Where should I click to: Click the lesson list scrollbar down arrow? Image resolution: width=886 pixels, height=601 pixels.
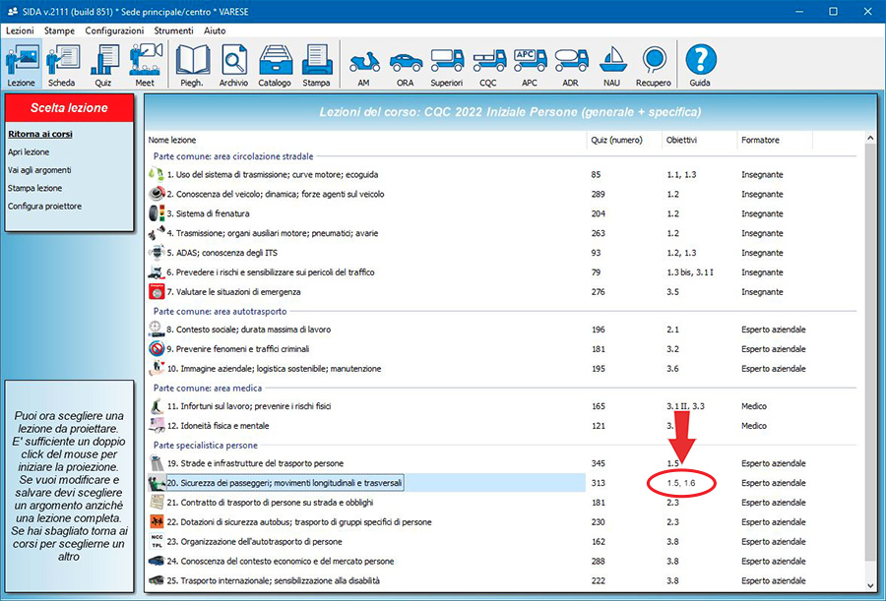[x=868, y=583]
